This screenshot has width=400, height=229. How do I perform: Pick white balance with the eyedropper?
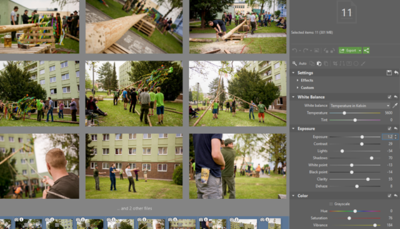(x=395, y=106)
